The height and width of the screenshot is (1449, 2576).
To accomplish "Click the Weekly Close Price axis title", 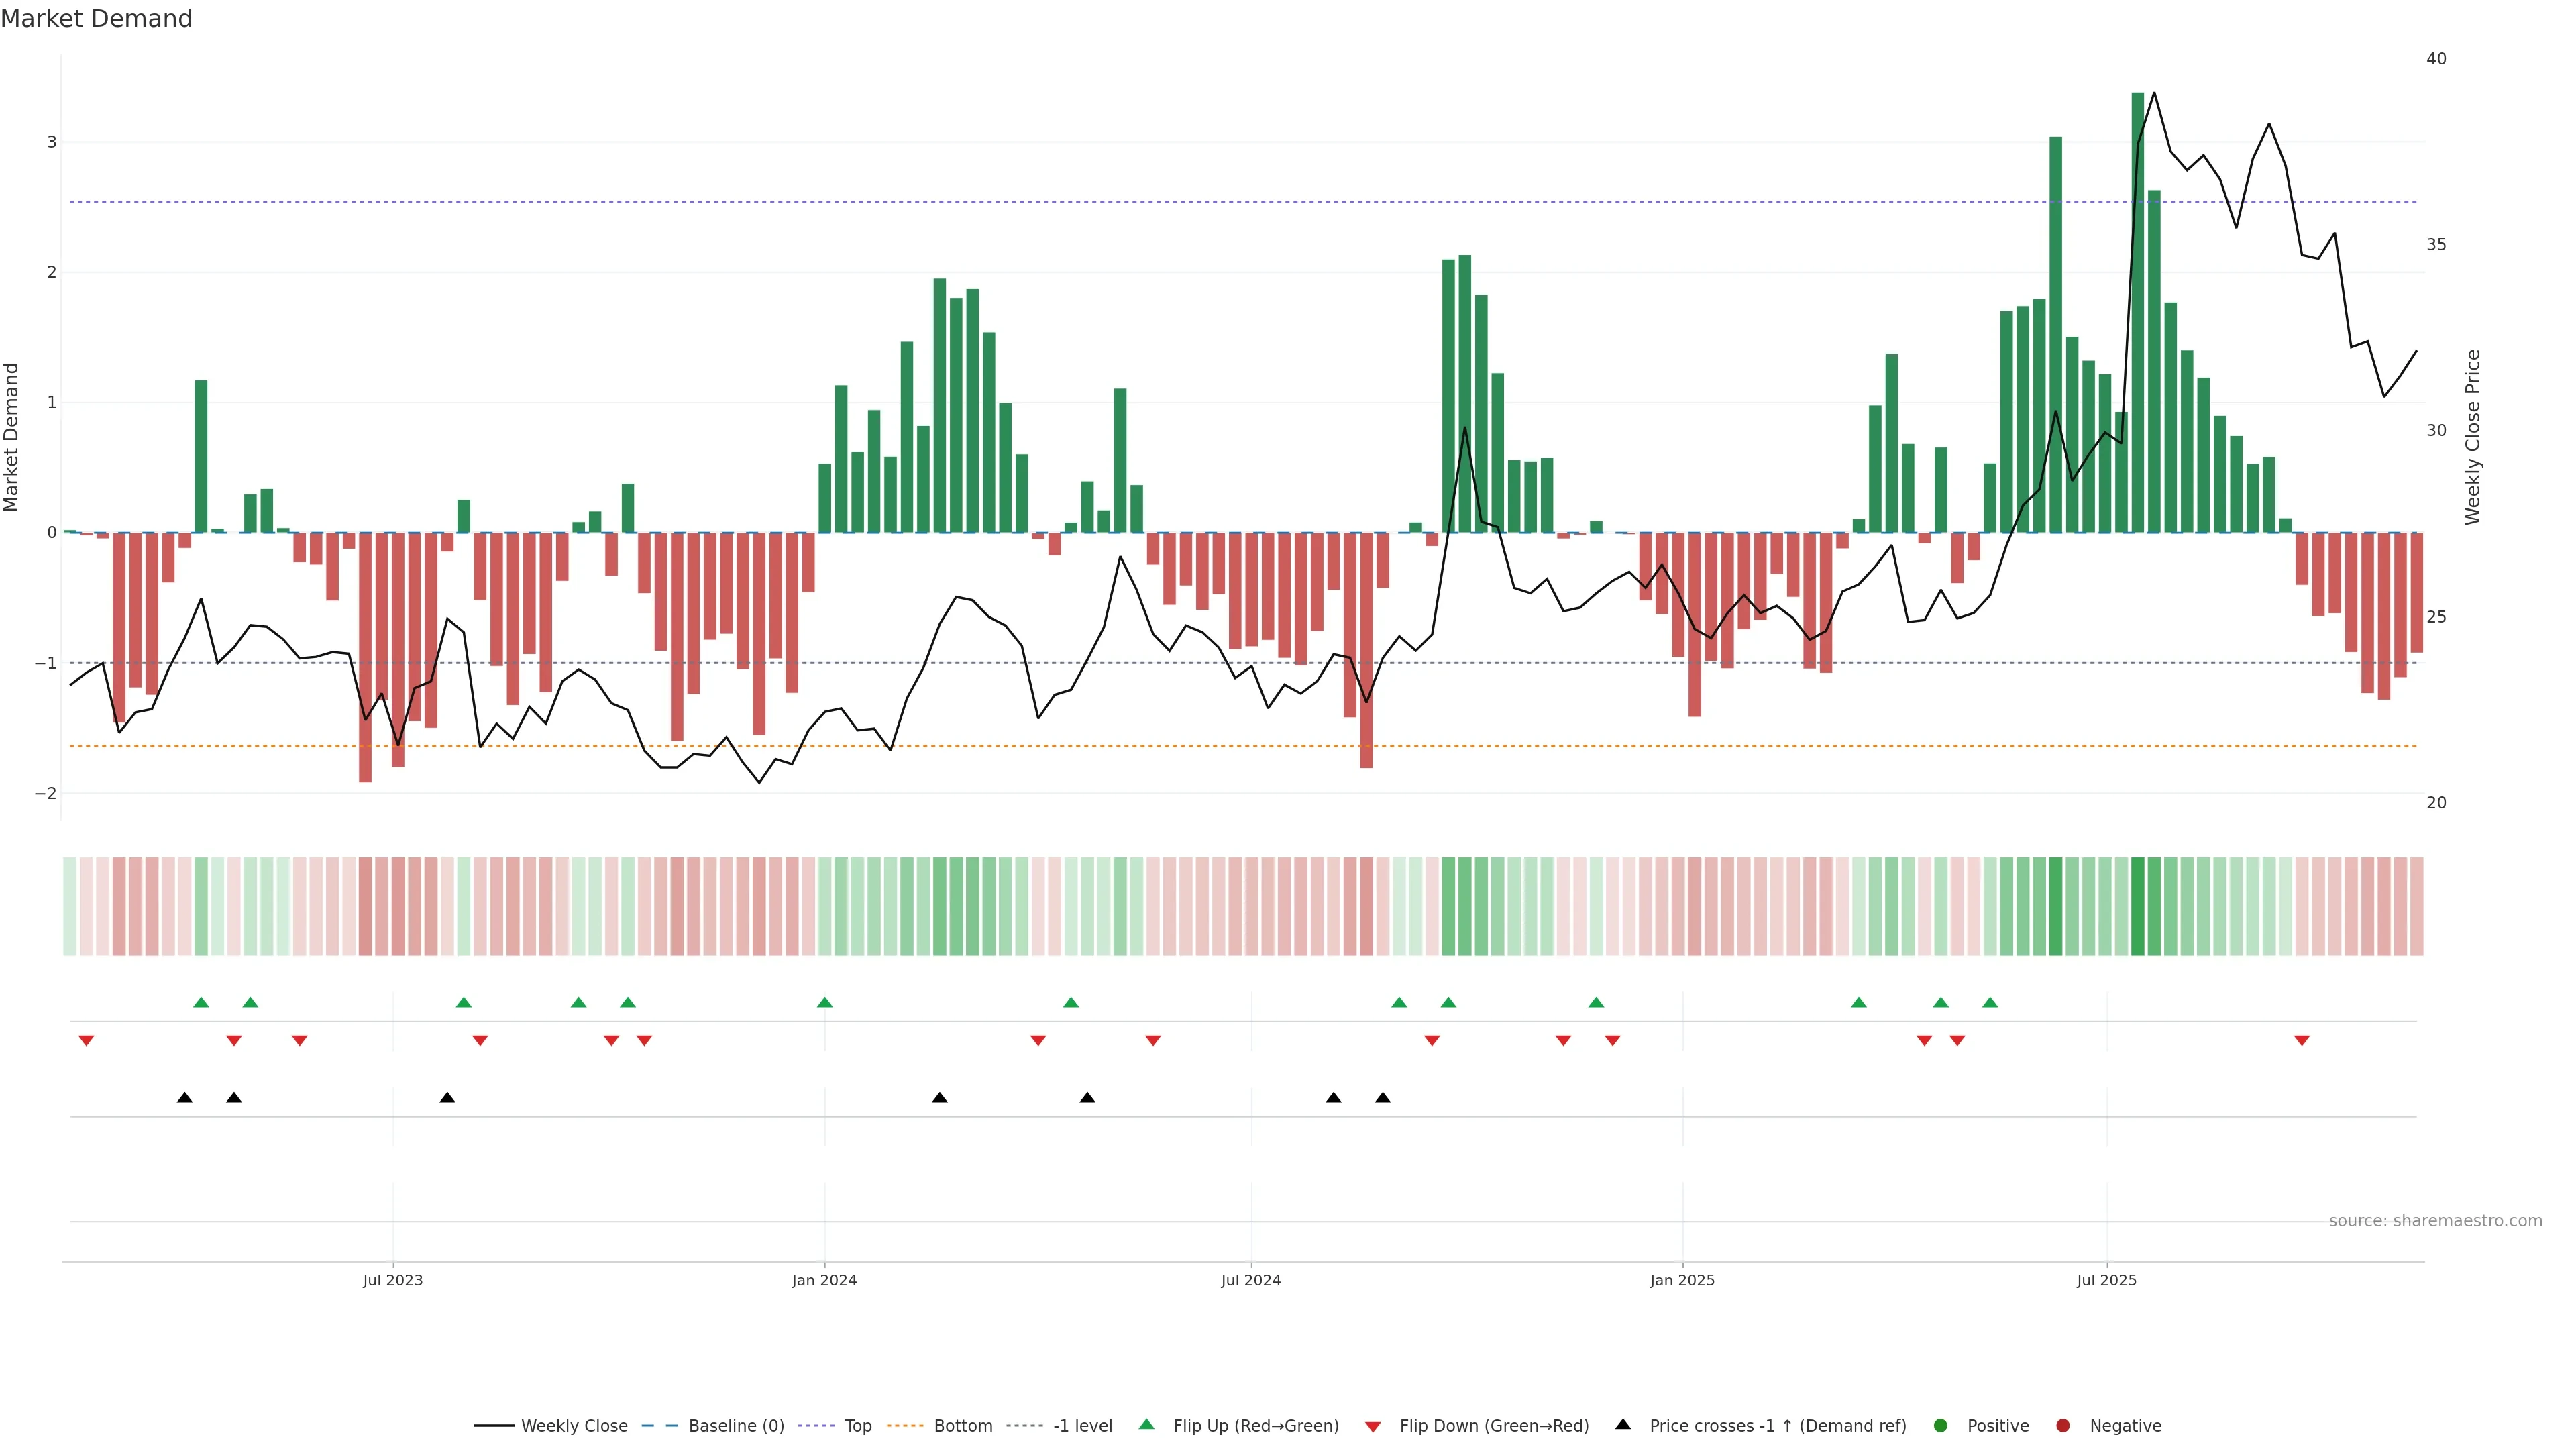I will point(2473,437).
